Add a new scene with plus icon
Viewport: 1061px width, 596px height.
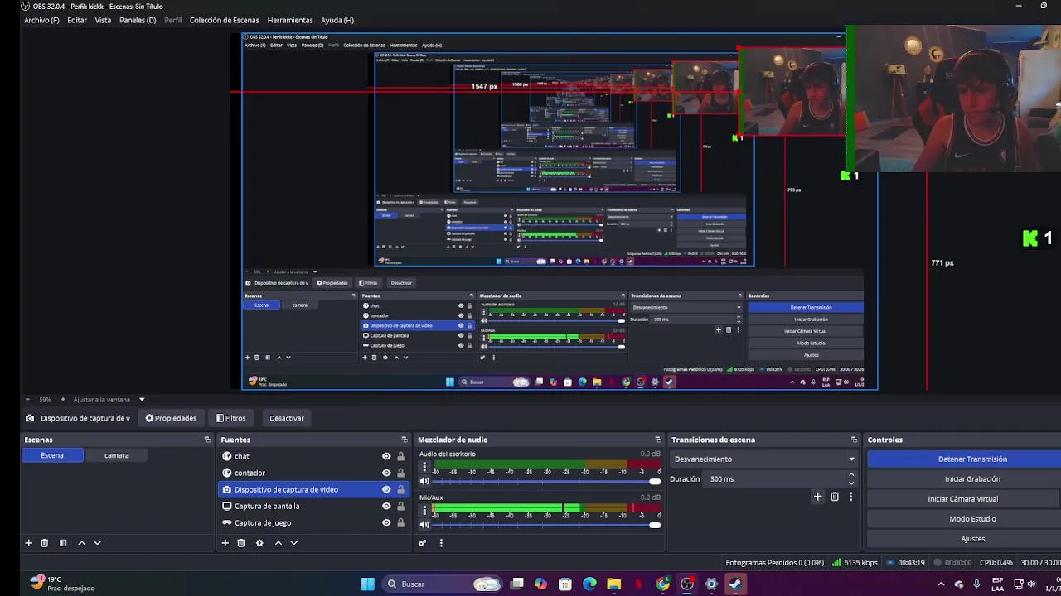(28, 543)
